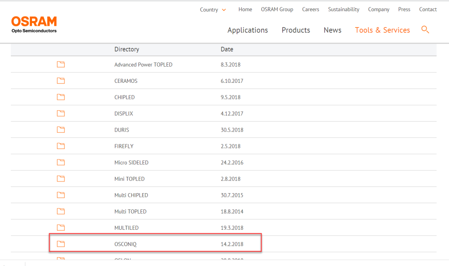Expand the Country dropdown
Image resolution: width=449 pixels, height=266 pixels.
(213, 10)
